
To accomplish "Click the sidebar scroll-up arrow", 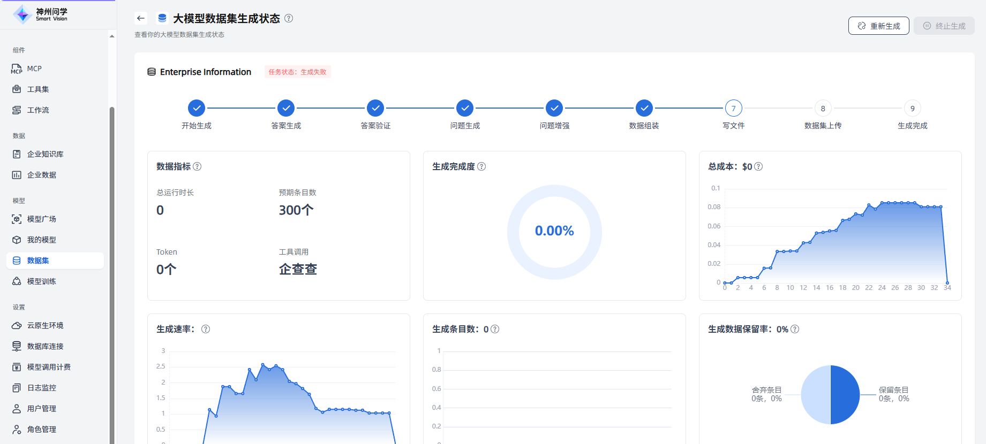I will click(x=112, y=36).
